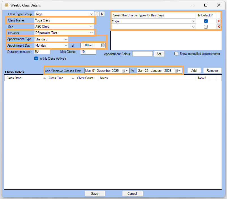Click the E button beside Class Type Group
The height and width of the screenshot is (199, 227).
coord(97,14)
